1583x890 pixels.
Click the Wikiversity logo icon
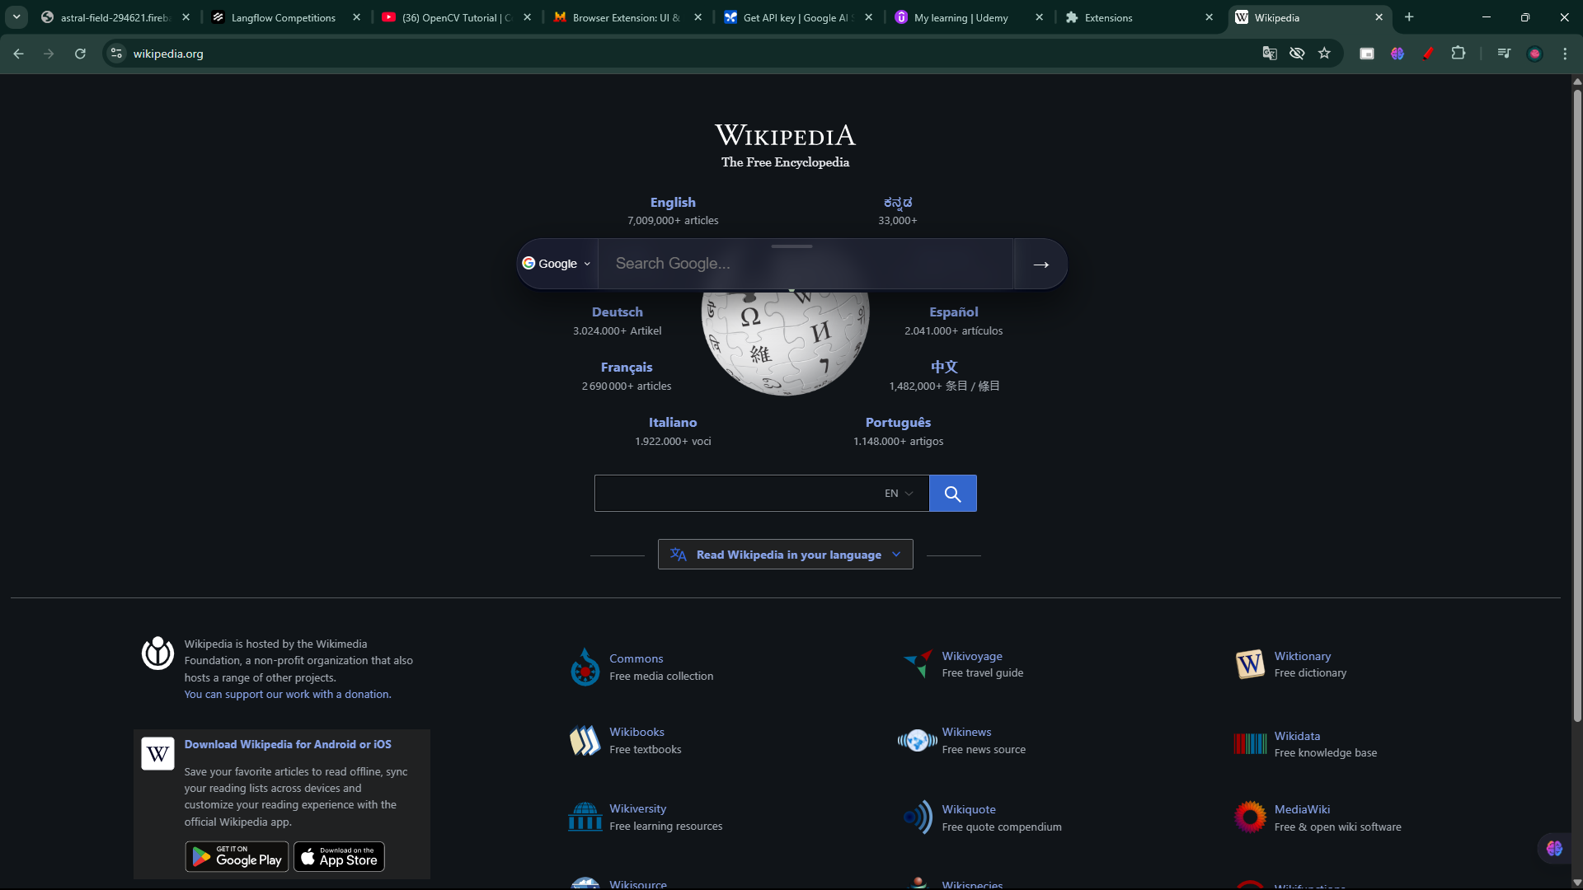(585, 817)
